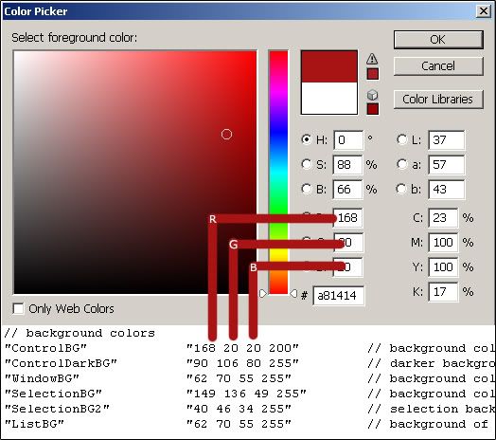
Task: Click the out-of-gamut warning triangle icon
Action: pos(372,59)
